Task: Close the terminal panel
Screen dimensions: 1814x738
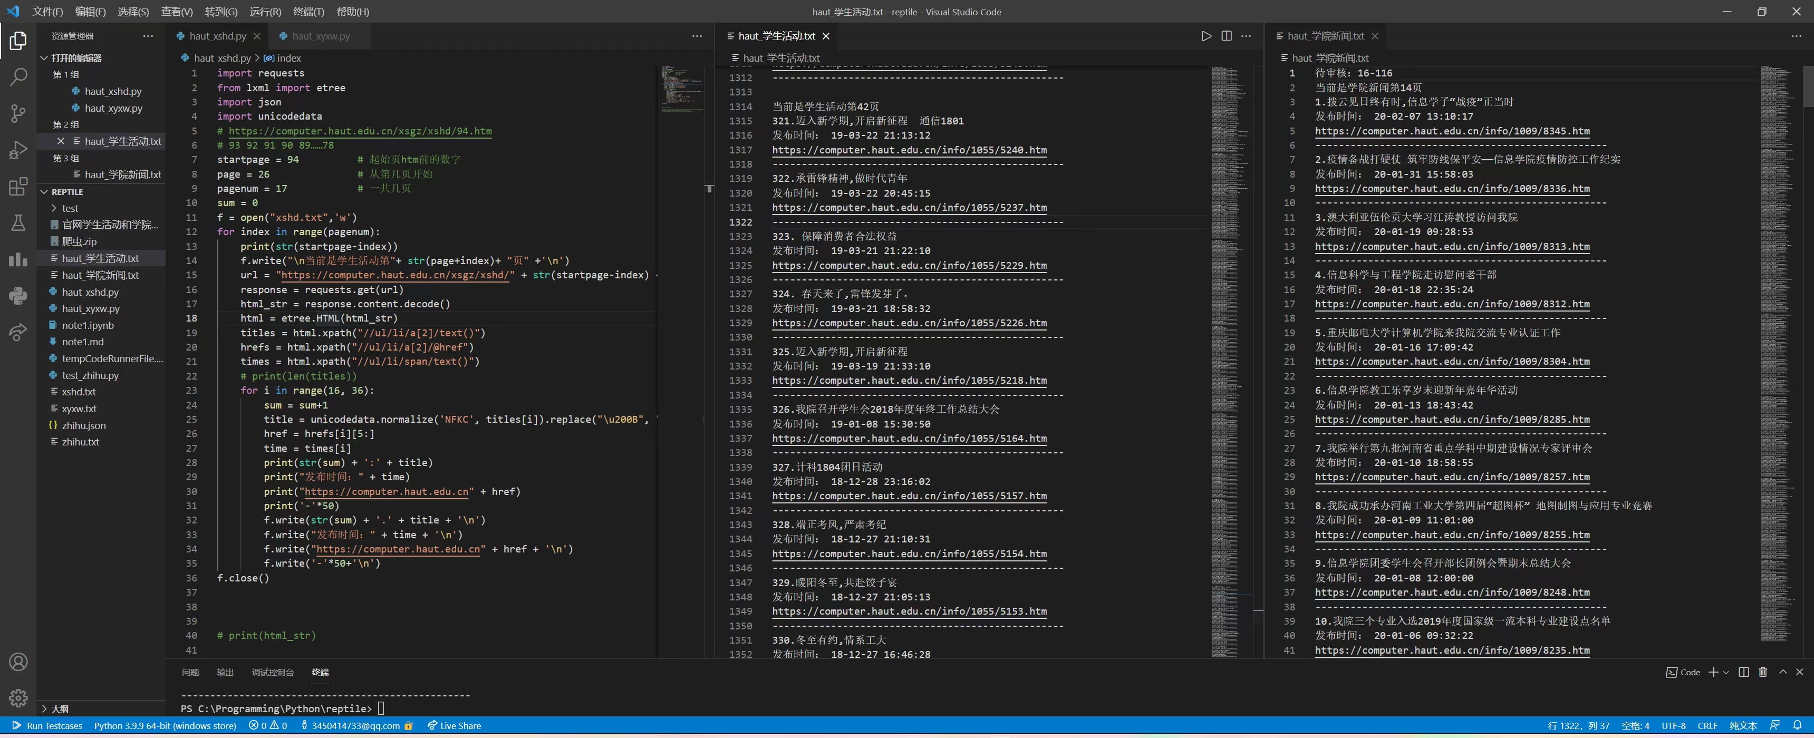Action: tap(1800, 672)
